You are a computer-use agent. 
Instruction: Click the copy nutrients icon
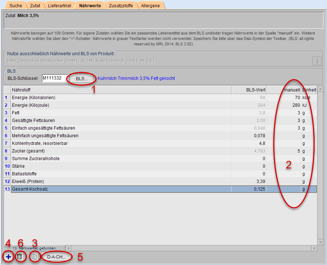35,257
